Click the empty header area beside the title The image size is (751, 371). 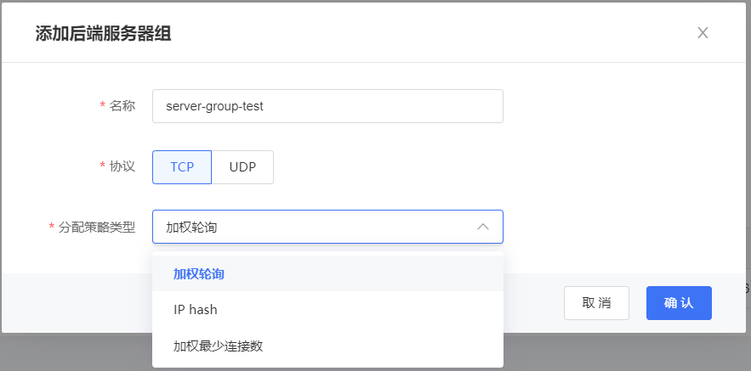tap(425, 34)
